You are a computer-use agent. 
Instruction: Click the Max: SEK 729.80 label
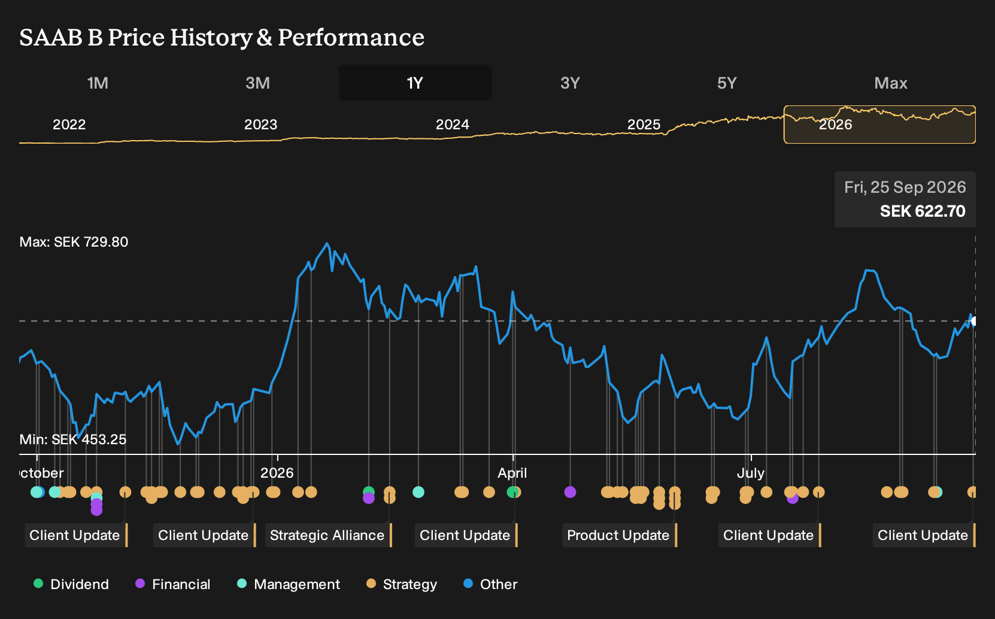(x=74, y=242)
